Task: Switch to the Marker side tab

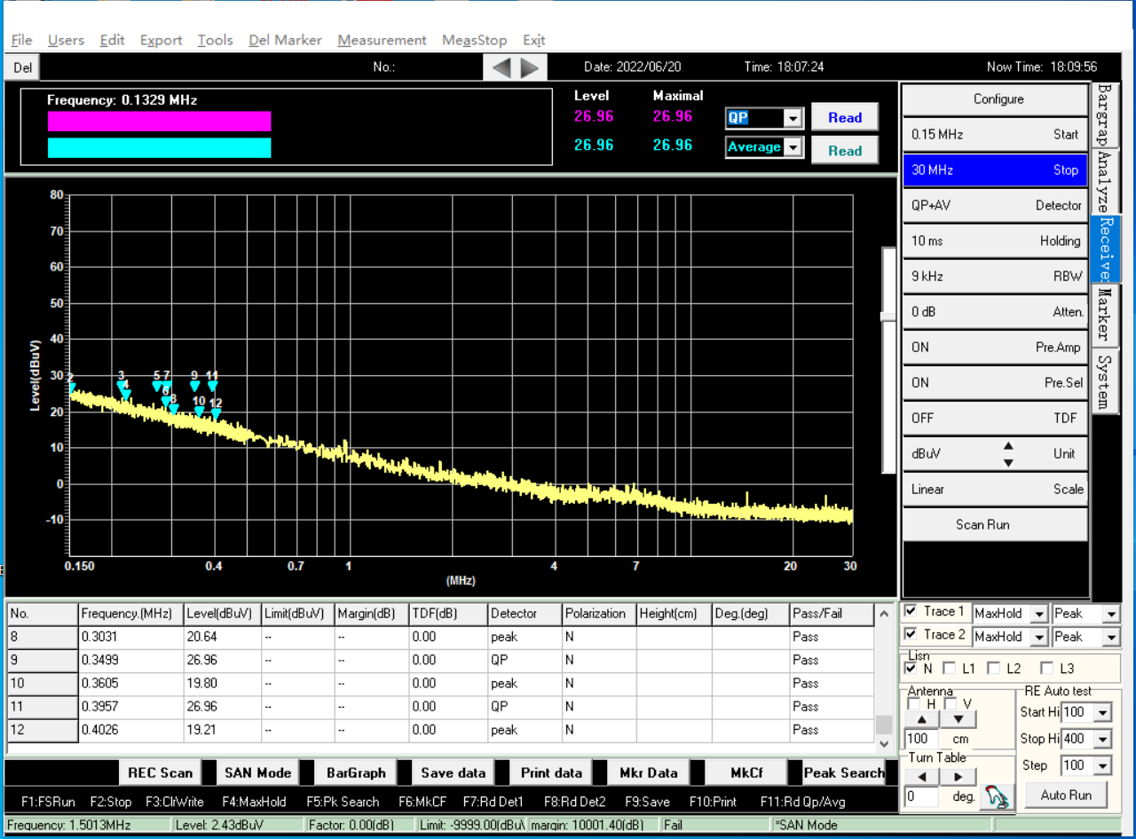Action: click(1103, 314)
